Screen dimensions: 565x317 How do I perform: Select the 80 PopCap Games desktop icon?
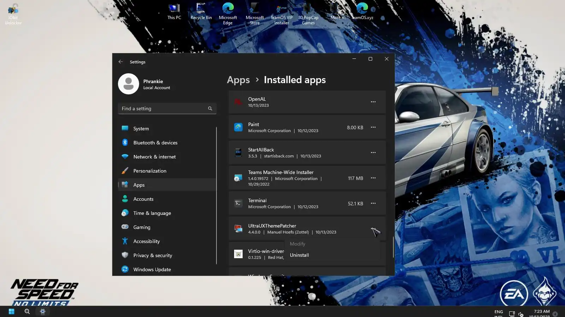click(x=308, y=14)
